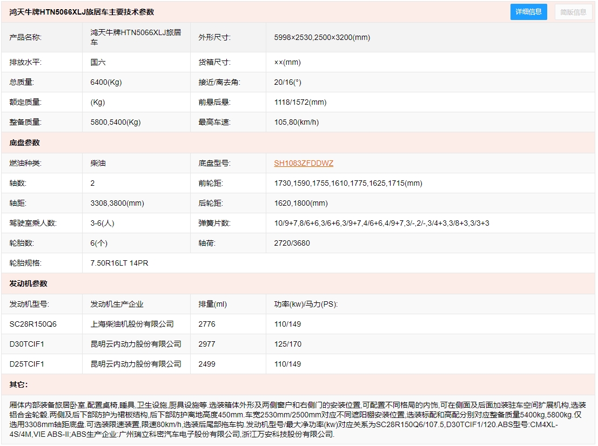Click the 排放水平 label

point(25,62)
